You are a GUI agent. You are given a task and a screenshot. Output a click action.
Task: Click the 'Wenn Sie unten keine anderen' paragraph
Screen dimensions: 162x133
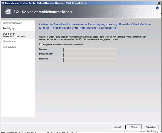pos(93,38)
